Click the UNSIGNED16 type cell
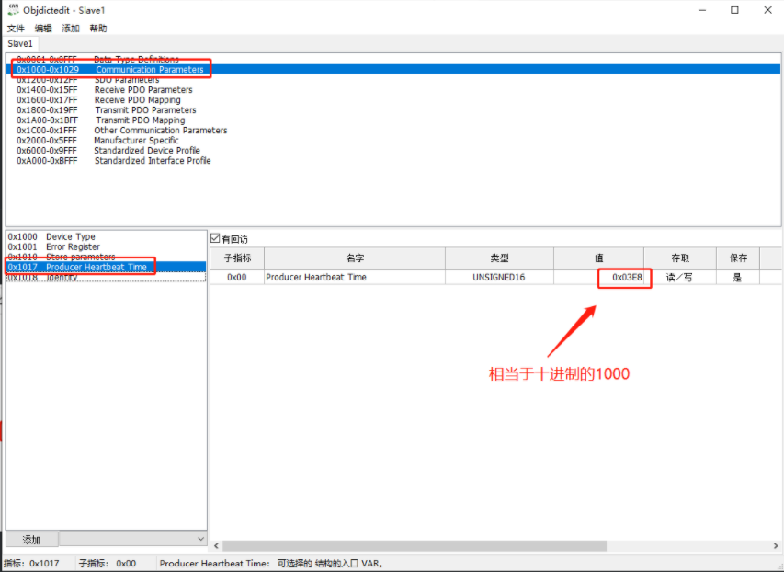Screen dimensions: 784x572 [499, 277]
